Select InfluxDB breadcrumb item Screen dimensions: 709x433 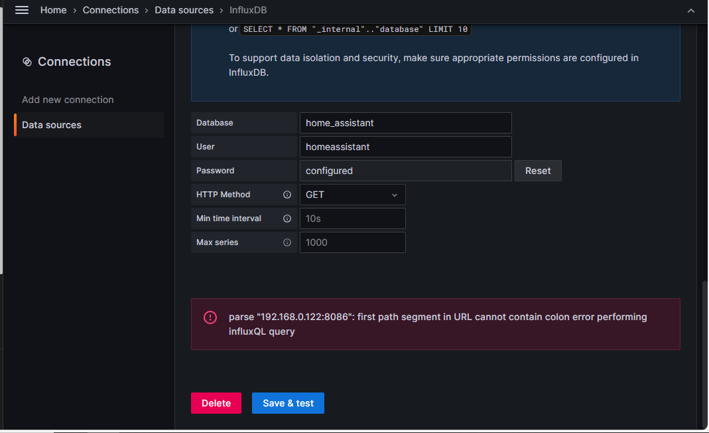248,10
